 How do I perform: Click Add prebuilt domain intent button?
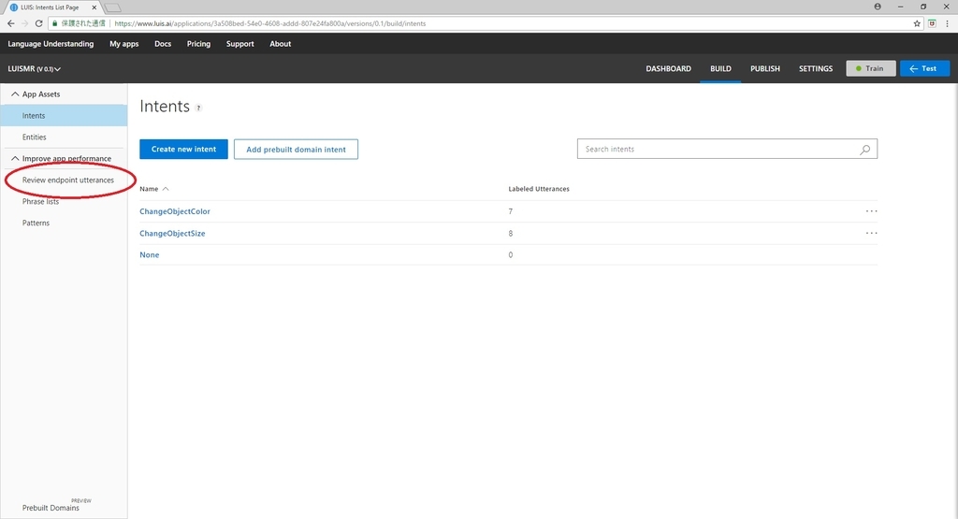[x=296, y=149]
